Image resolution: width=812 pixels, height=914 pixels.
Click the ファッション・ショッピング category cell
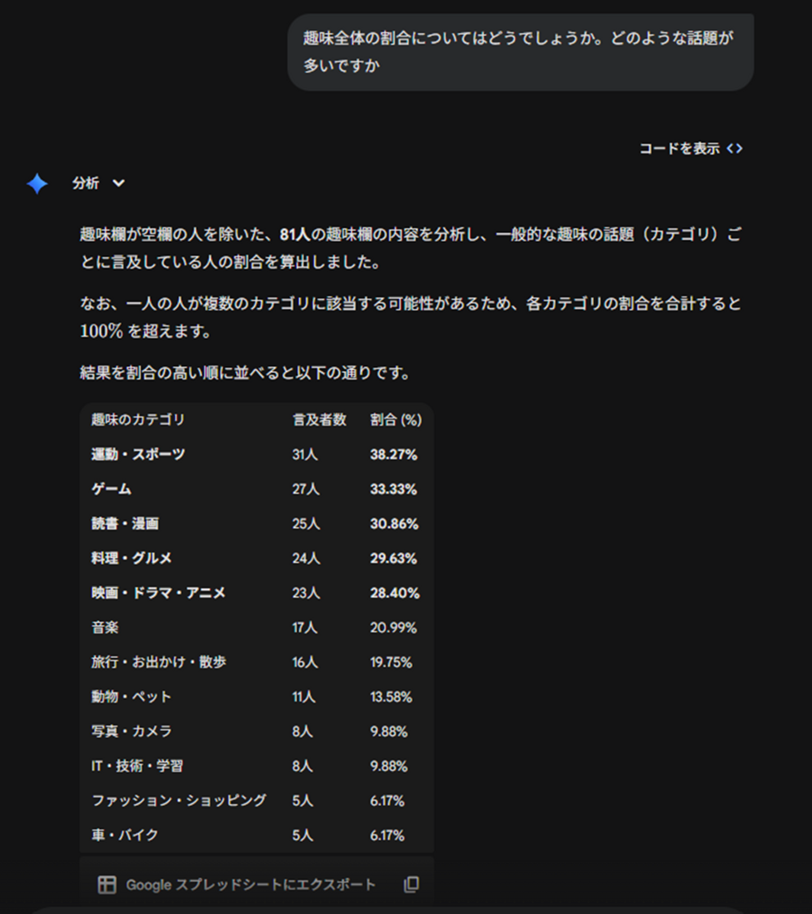point(179,801)
